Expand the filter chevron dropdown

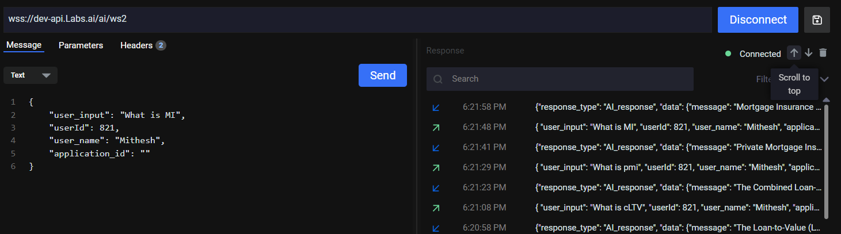click(x=824, y=79)
